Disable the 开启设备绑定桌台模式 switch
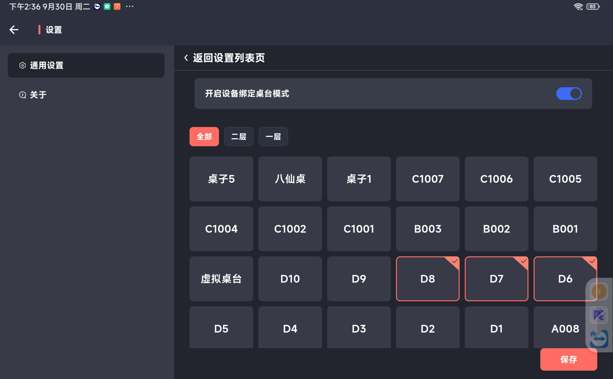 pyautogui.click(x=569, y=94)
